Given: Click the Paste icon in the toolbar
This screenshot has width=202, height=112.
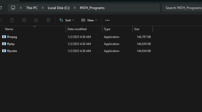Looking at the screenshot, I should (12, 20).
